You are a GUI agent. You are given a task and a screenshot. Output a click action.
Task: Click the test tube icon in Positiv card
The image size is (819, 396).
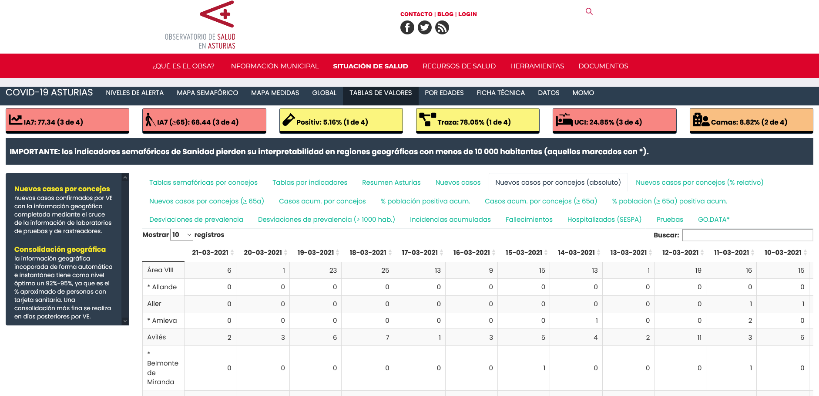289,120
